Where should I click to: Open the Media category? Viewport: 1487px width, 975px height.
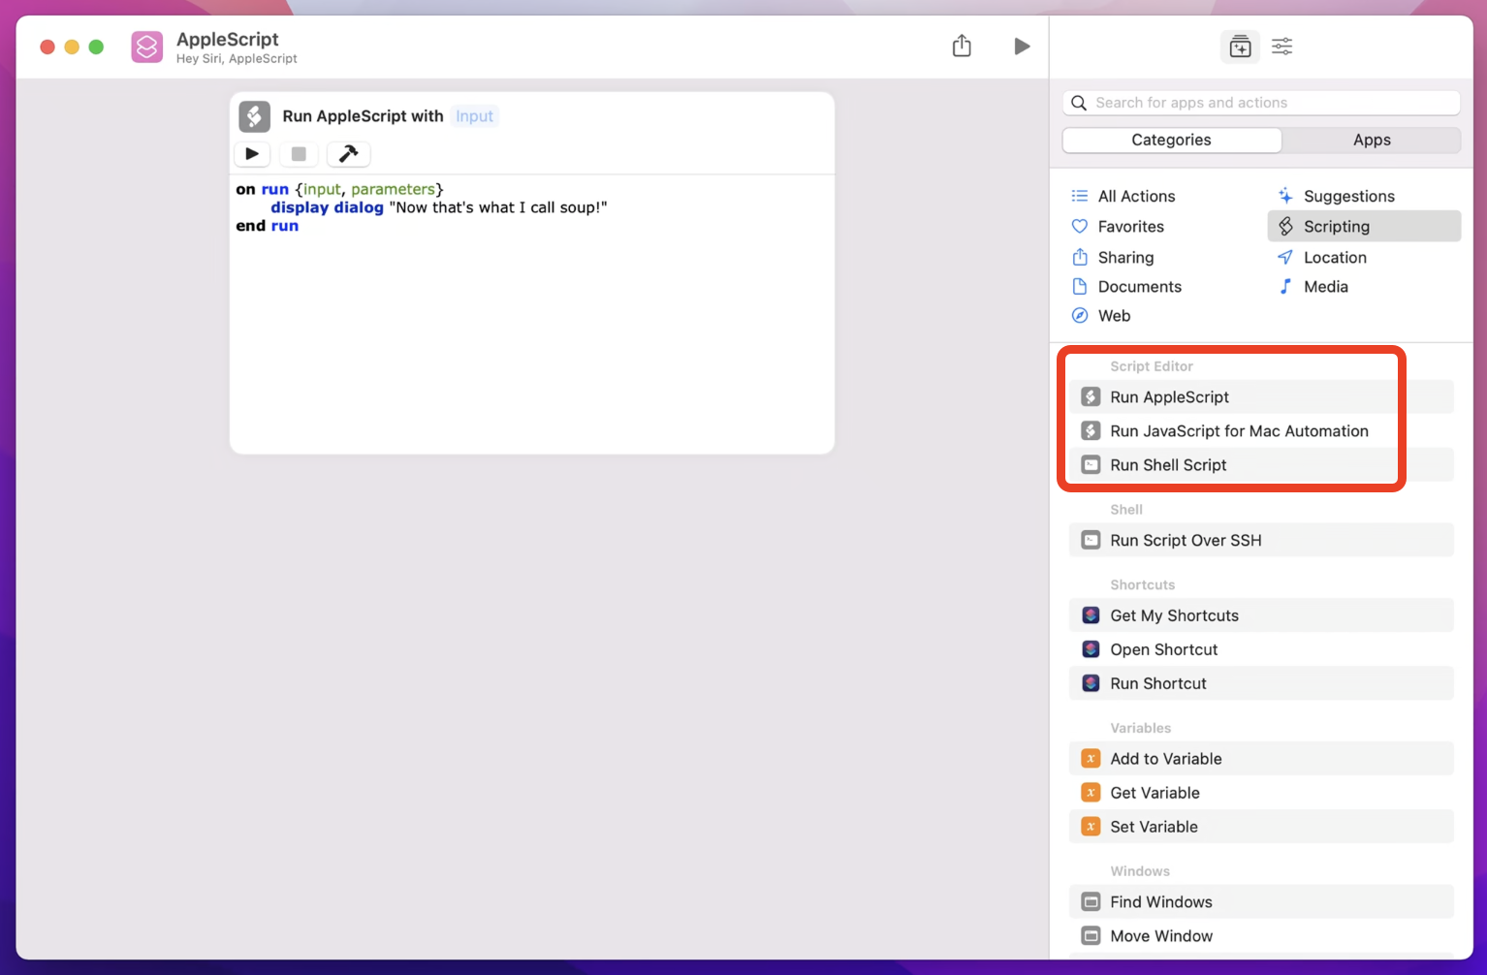1326,286
